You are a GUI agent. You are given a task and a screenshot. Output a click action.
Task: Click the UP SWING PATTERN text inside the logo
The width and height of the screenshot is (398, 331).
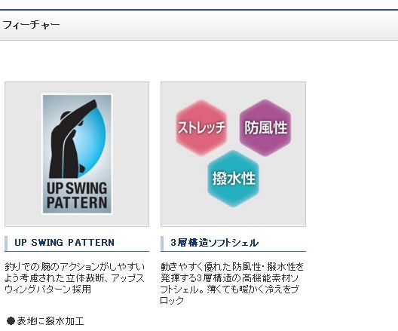(x=77, y=195)
